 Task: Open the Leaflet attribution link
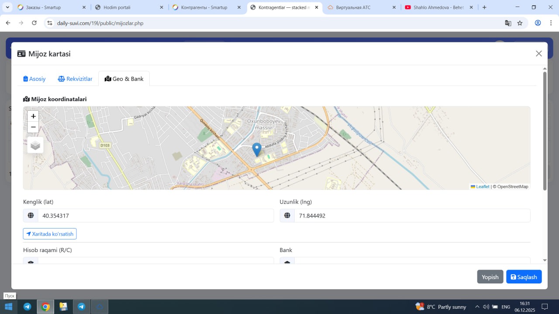482,187
